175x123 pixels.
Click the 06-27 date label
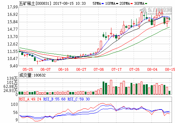(81, 69)
